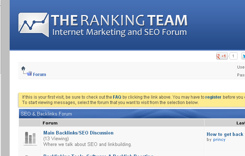This screenshot has width=245, height=156.
Task: Open the 'How to get back' post
Action: [x=225, y=134]
